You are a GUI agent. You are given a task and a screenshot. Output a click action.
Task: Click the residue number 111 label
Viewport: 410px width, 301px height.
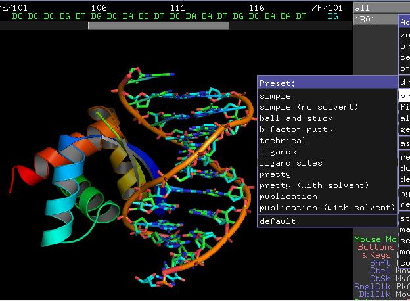click(x=177, y=8)
